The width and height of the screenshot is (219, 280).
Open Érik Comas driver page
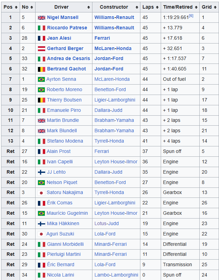point(60,203)
